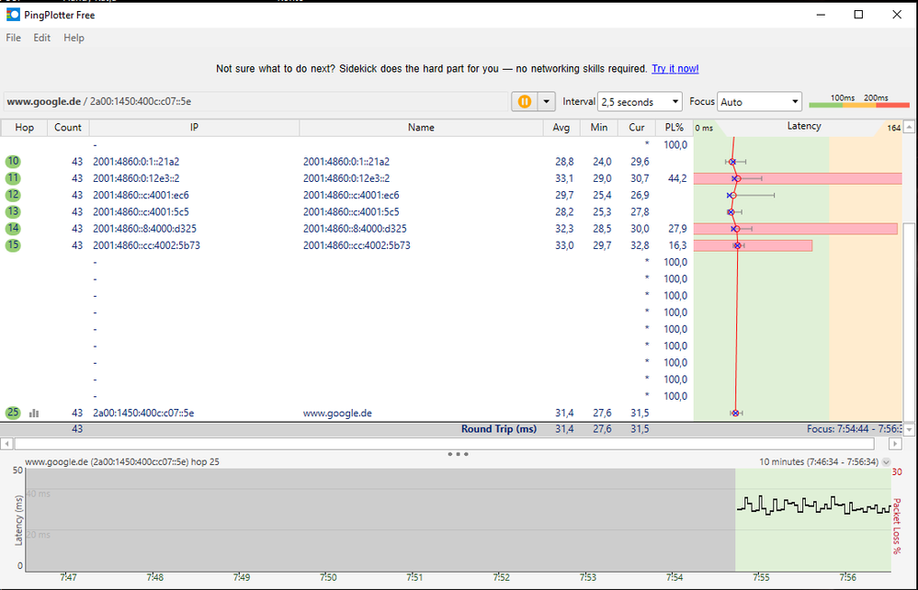Click the 7:55 mark on the timeline

(x=761, y=578)
